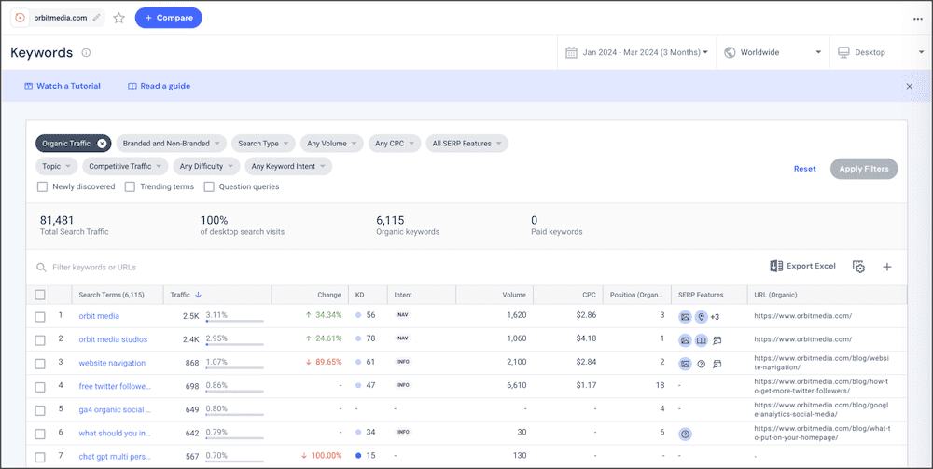Enable the Newly discovered checkbox
Screen dimensions: 933x469
(x=42, y=186)
